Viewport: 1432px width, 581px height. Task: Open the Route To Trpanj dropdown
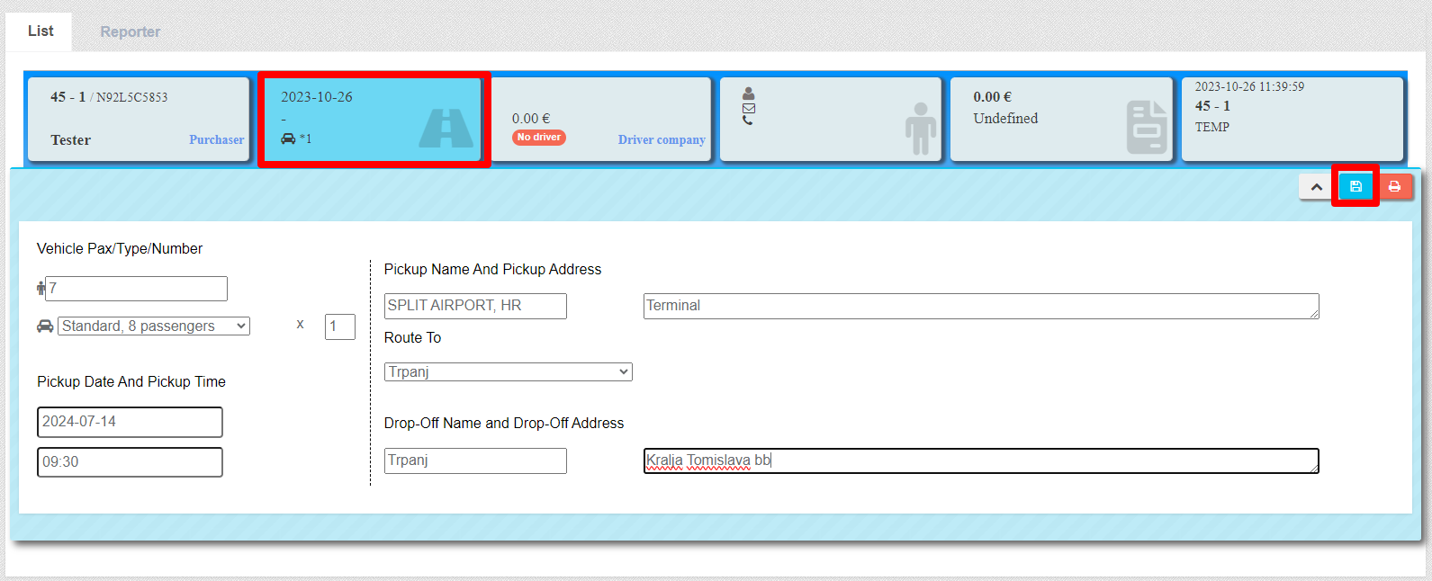pos(508,372)
